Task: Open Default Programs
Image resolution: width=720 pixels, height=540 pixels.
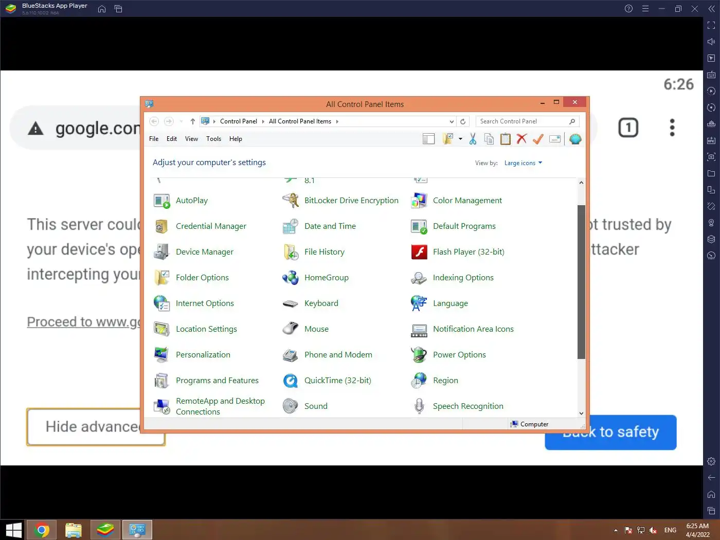Action: click(454, 226)
